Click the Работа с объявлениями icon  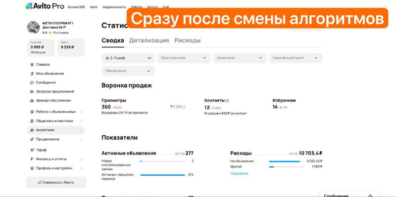32,112
